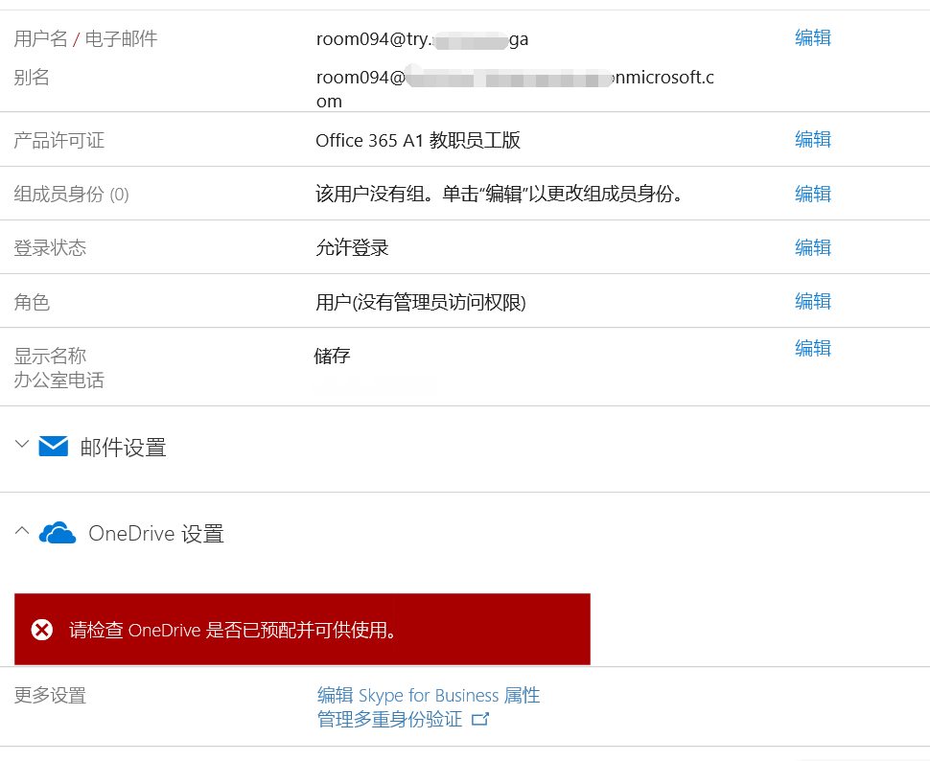The image size is (930, 761).
Task: Click the 登录状态 label
Action: 50,247
